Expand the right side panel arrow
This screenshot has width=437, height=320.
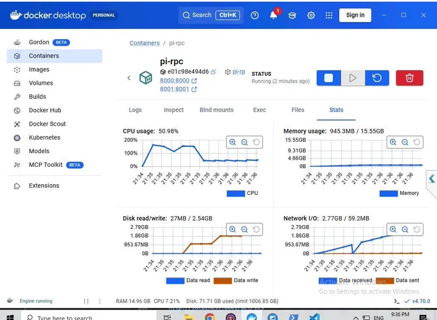(x=432, y=178)
